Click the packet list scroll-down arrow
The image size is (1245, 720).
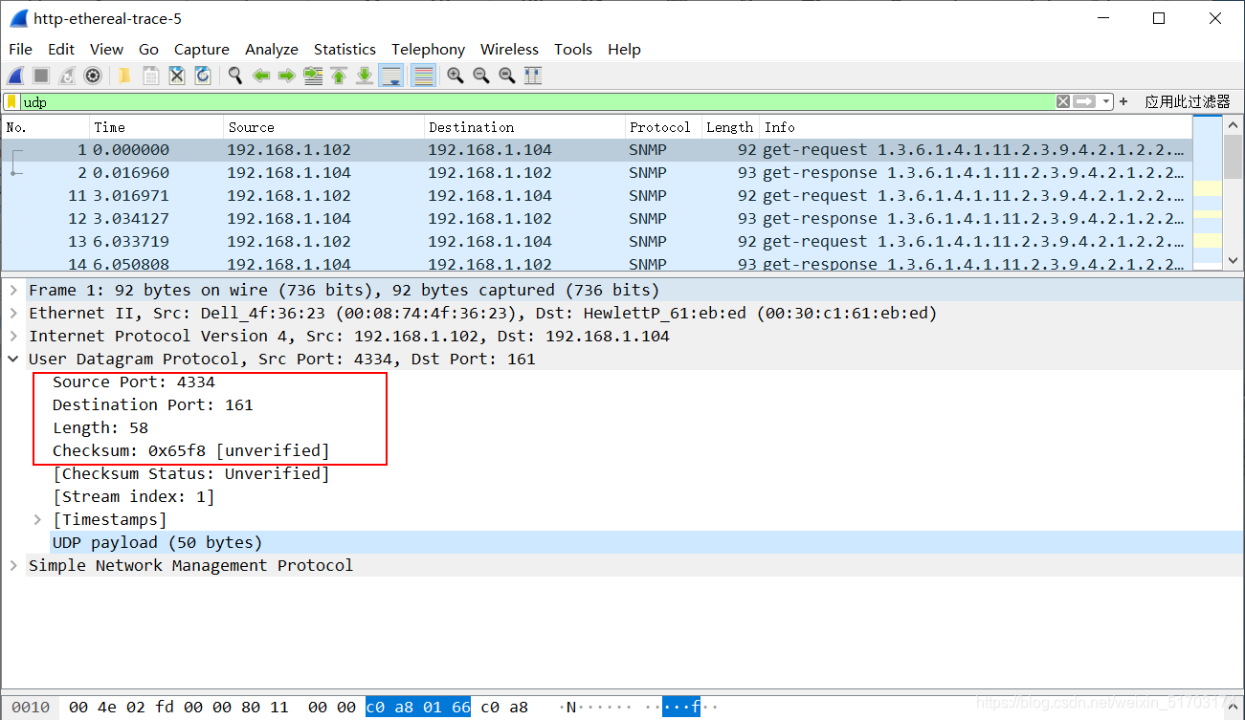(1233, 259)
